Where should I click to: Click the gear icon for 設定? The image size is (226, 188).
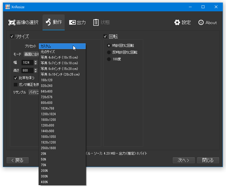coord(177,22)
